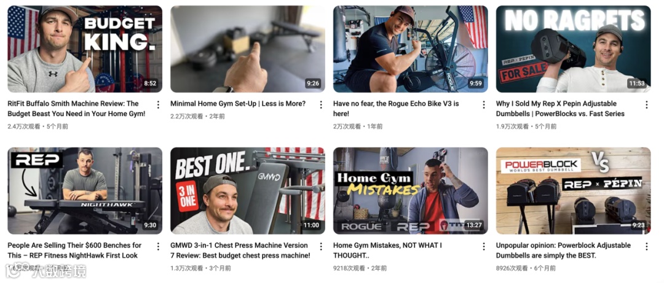This screenshot has width=664, height=283.
Task: Click title 'Why I Sold My Rep X Pepin Adjustable Dumbbells'
Action: [x=560, y=108]
